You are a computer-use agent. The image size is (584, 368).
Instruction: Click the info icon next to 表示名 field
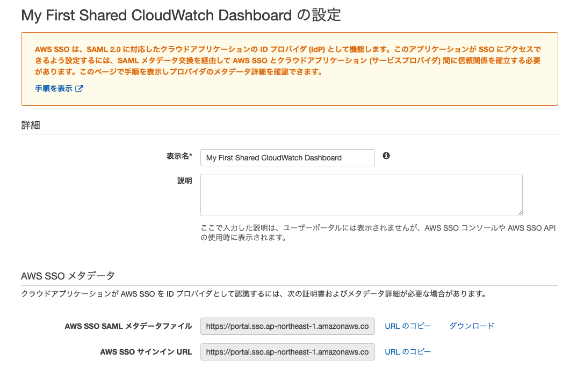386,156
